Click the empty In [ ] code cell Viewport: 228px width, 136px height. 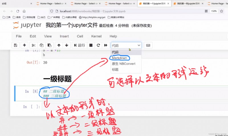pyautogui.click(x=135, y=106)
